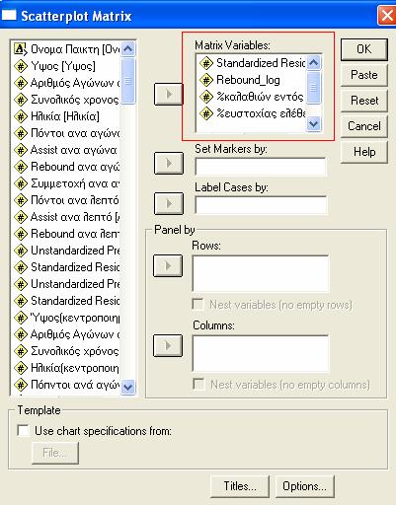Enable Use chart specifications from checkbox

(24, 431)
